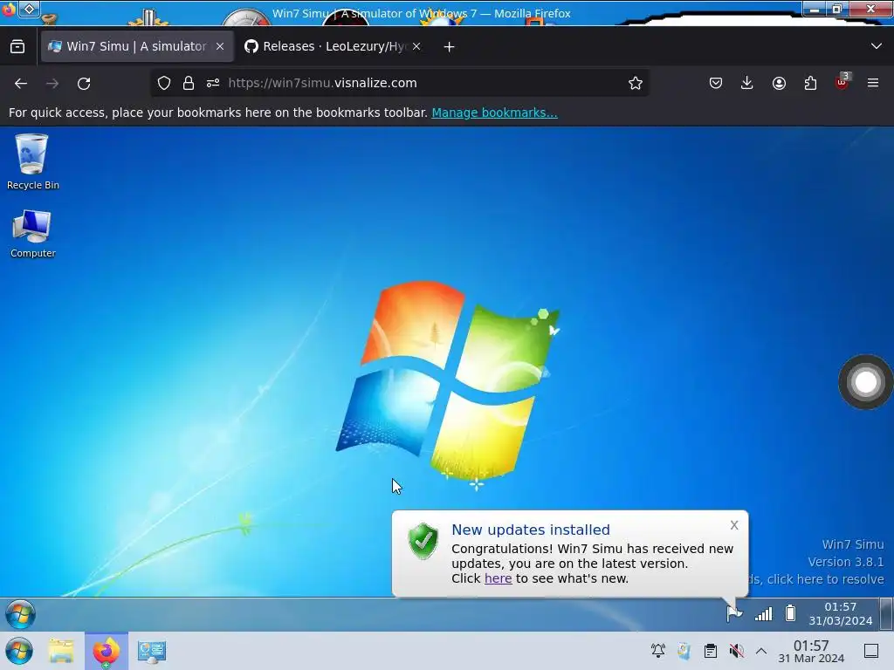Click the host tray clipboard icon

click(711, 651)
